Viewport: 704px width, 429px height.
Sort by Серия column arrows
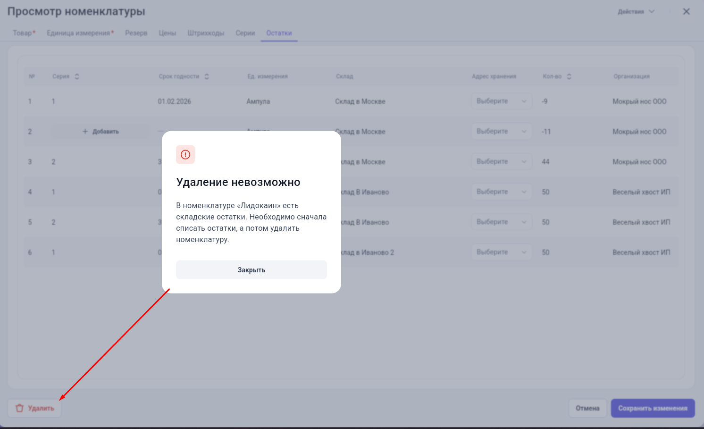pos(77,76)
